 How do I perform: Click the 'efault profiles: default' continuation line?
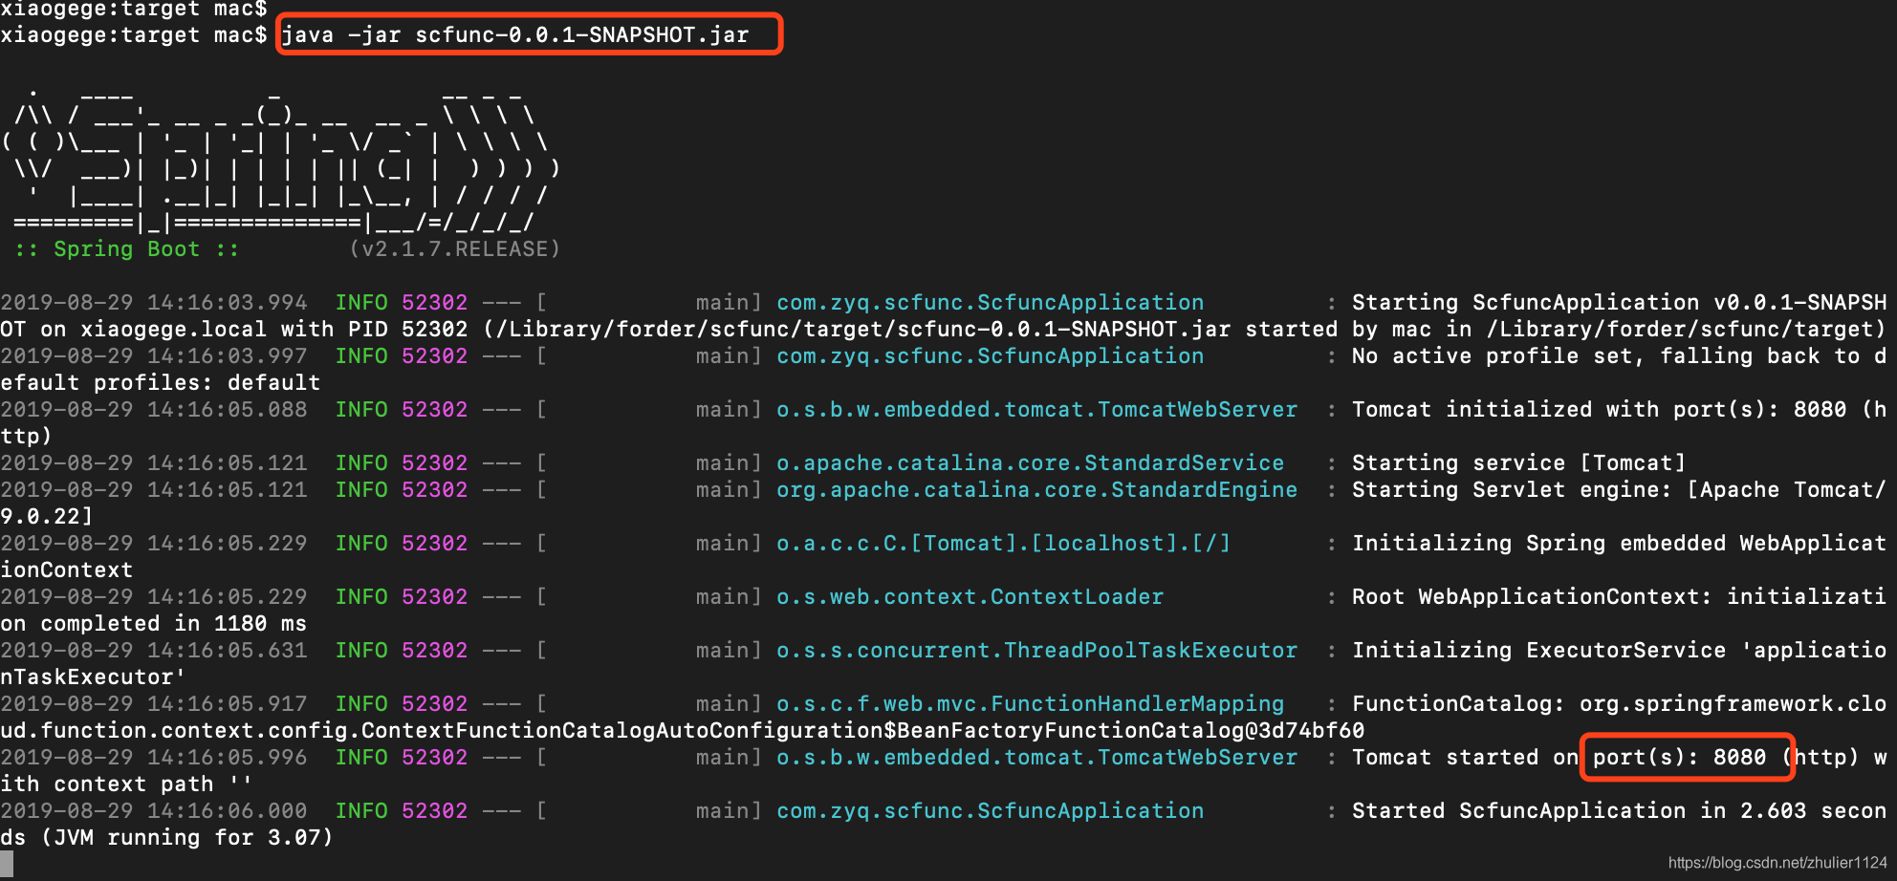(x=161, y=383)
